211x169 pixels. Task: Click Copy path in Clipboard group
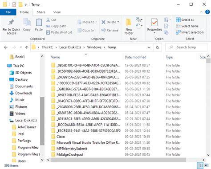[x=56, y=26]
